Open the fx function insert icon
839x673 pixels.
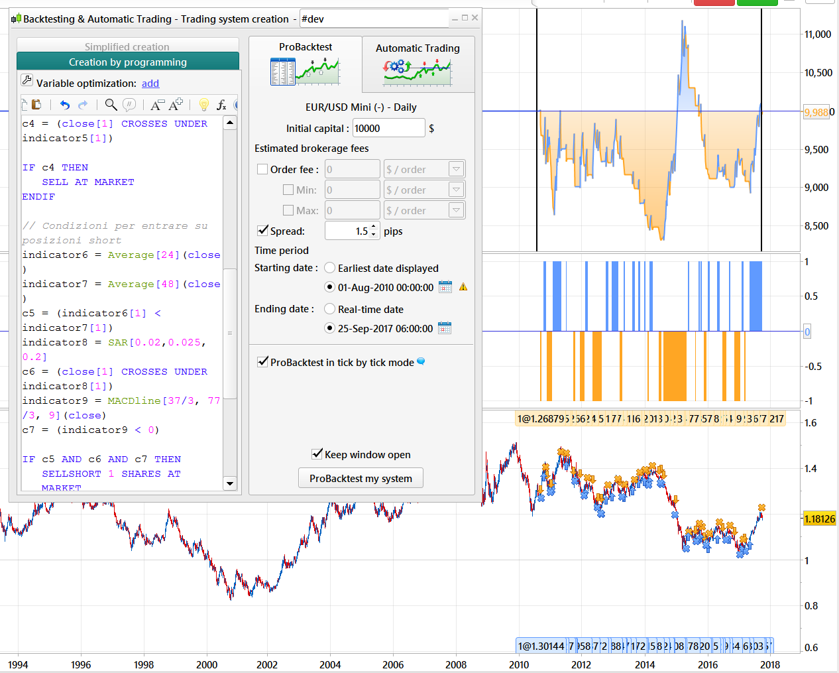[x=221, y=105]
